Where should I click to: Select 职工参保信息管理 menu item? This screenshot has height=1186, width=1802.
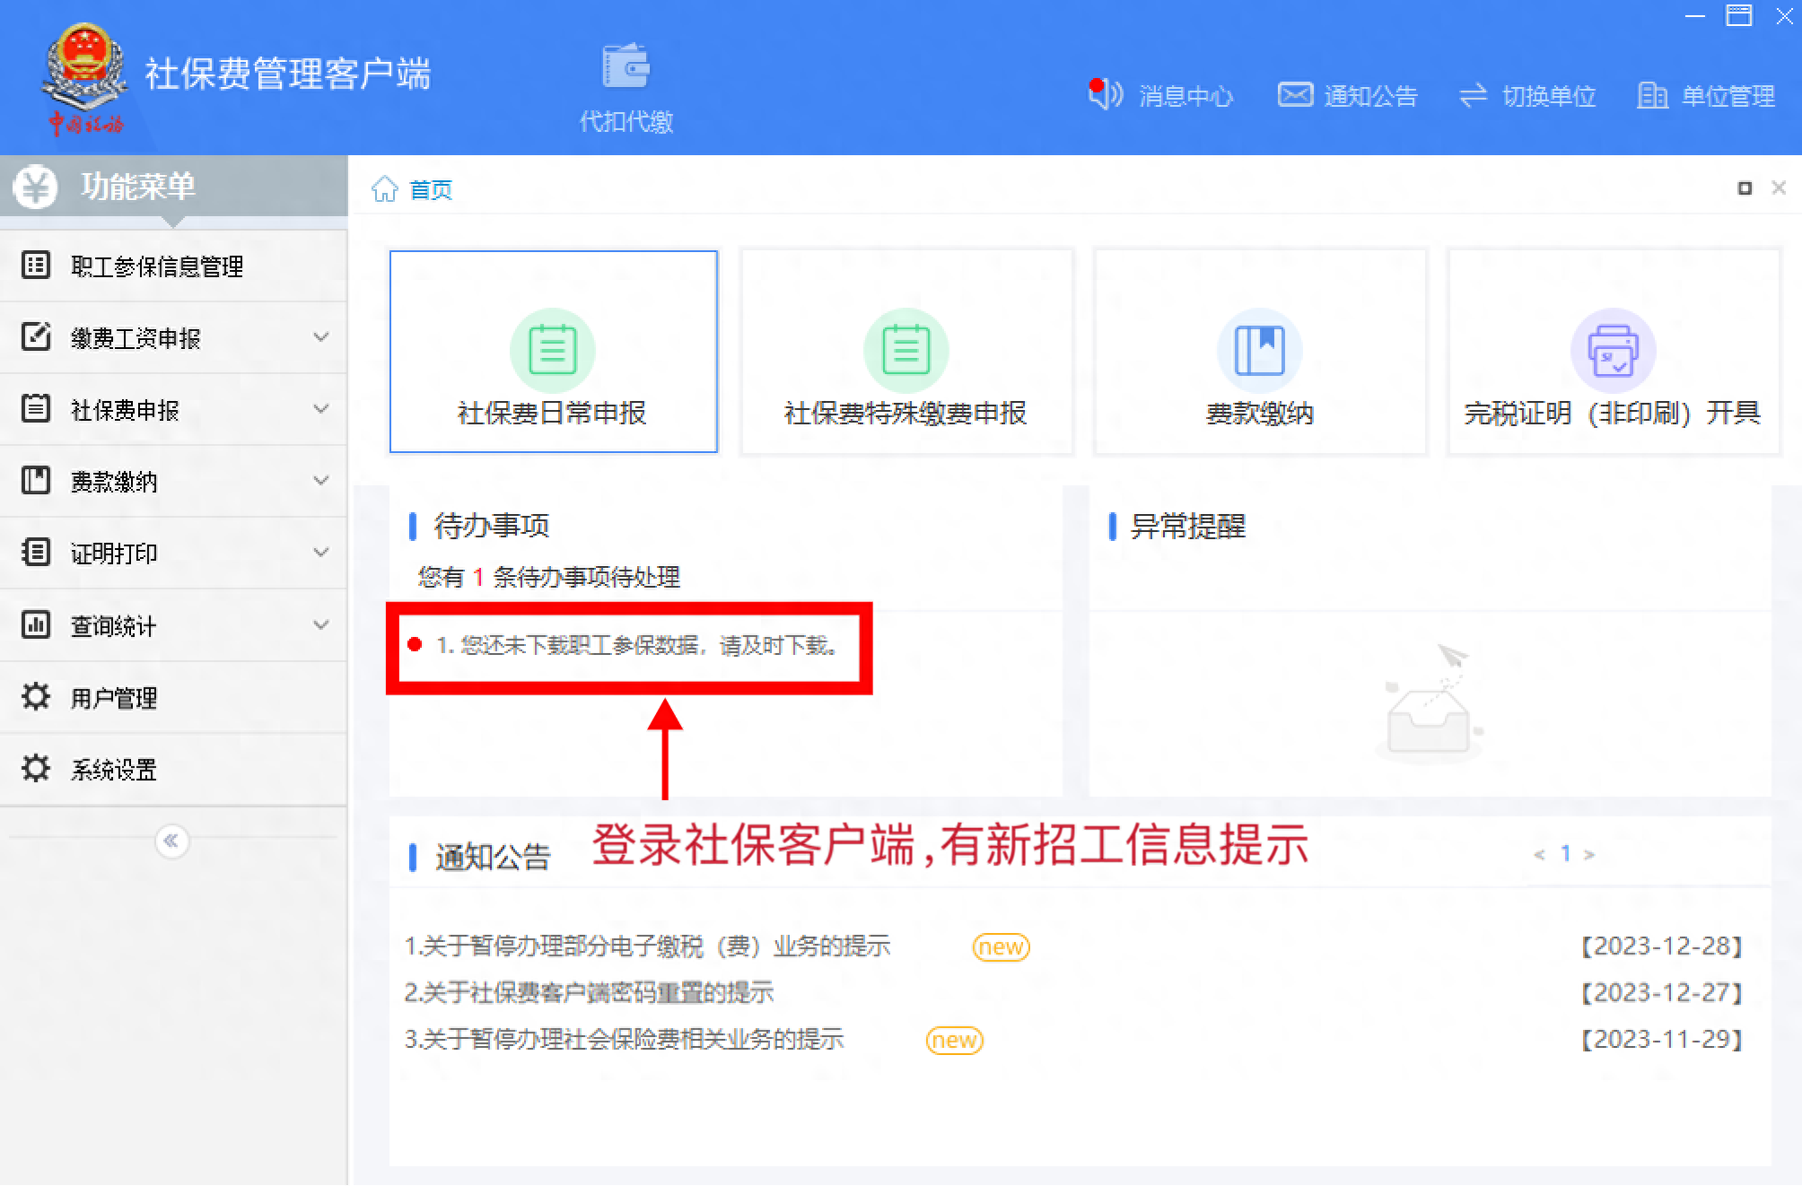tap(157, 266)
